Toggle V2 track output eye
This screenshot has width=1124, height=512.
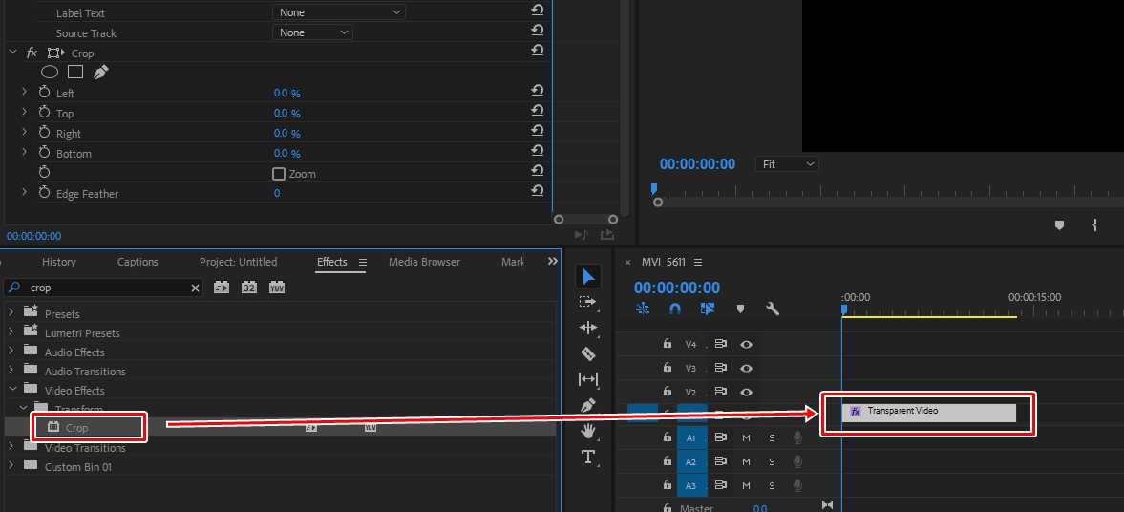[746, 393]
